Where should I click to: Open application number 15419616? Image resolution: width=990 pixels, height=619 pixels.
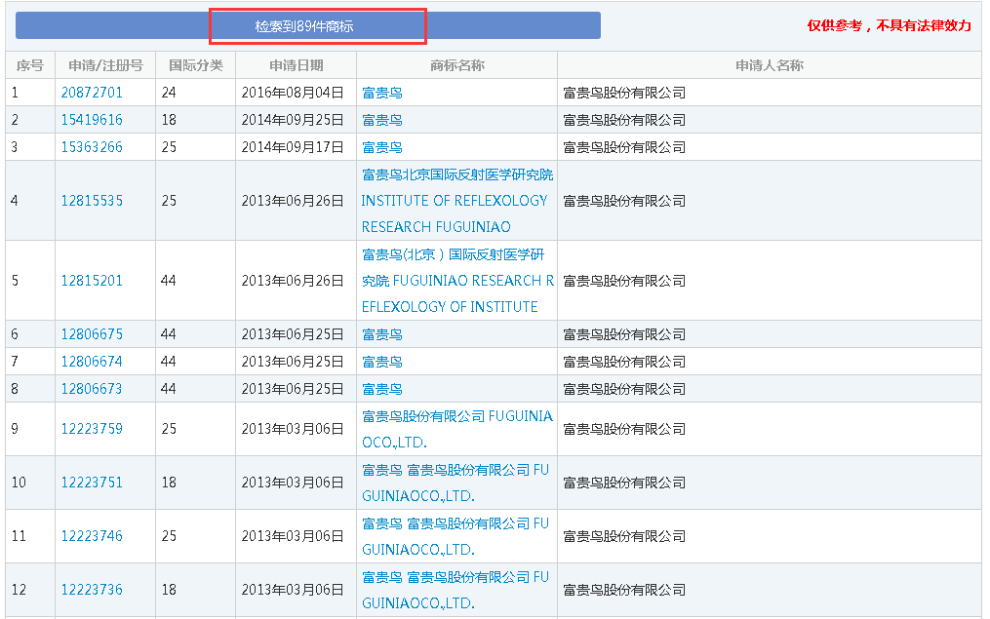click(92, 120)
